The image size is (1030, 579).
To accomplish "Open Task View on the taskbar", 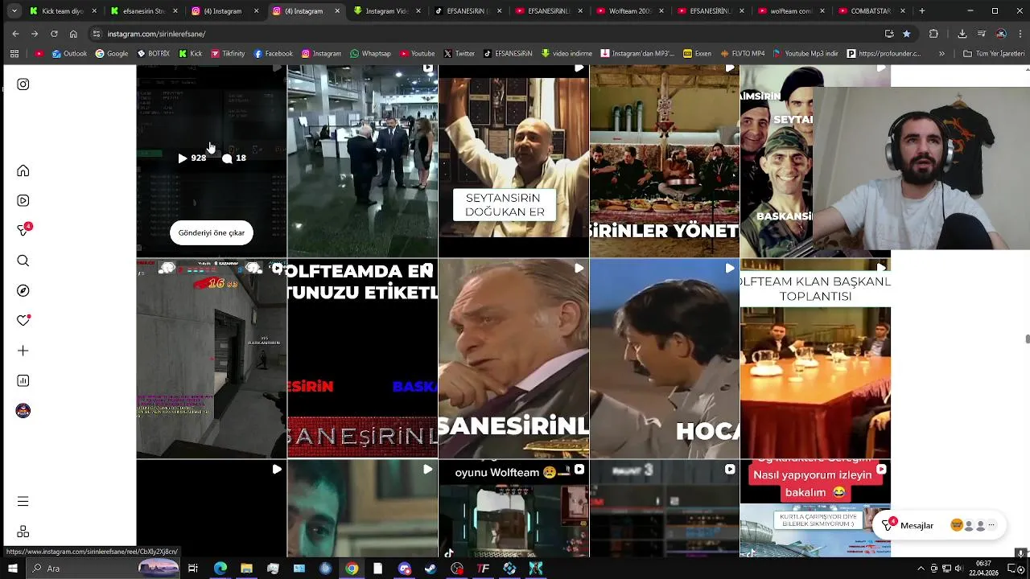I will (x=193, y=569).
